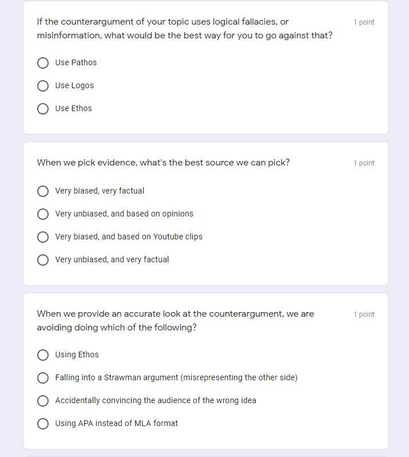Select 'Very biased, very factual' option
Screen dimensions: 409x457
[x=43, y=191]
